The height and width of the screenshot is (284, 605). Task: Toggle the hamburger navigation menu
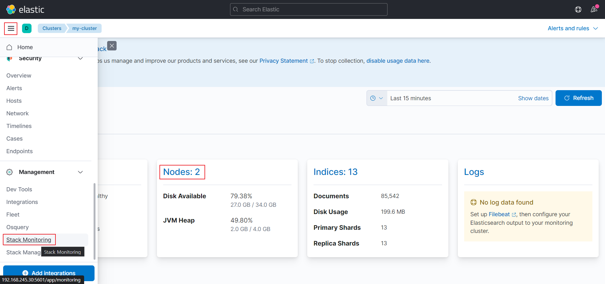(11, 28)
